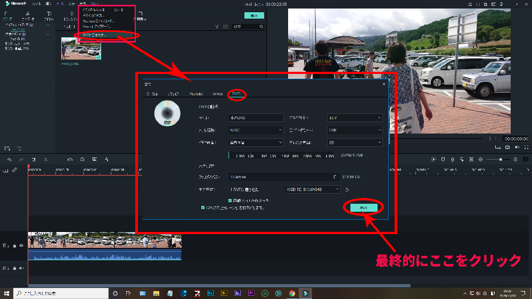Click the teal export button in dialog
Screen dimensions: 532x299
[x=364, y=207]
